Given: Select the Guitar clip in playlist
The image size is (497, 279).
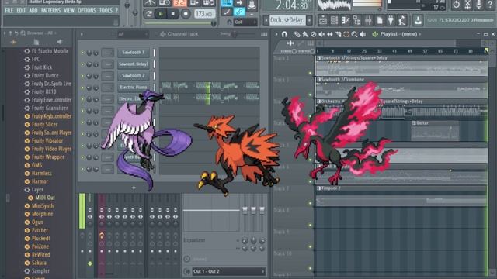Looking at the screenshot, I should click(x=435, y=130).
